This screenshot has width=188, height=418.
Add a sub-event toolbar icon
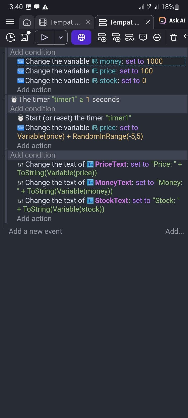[x=116, y=37]
